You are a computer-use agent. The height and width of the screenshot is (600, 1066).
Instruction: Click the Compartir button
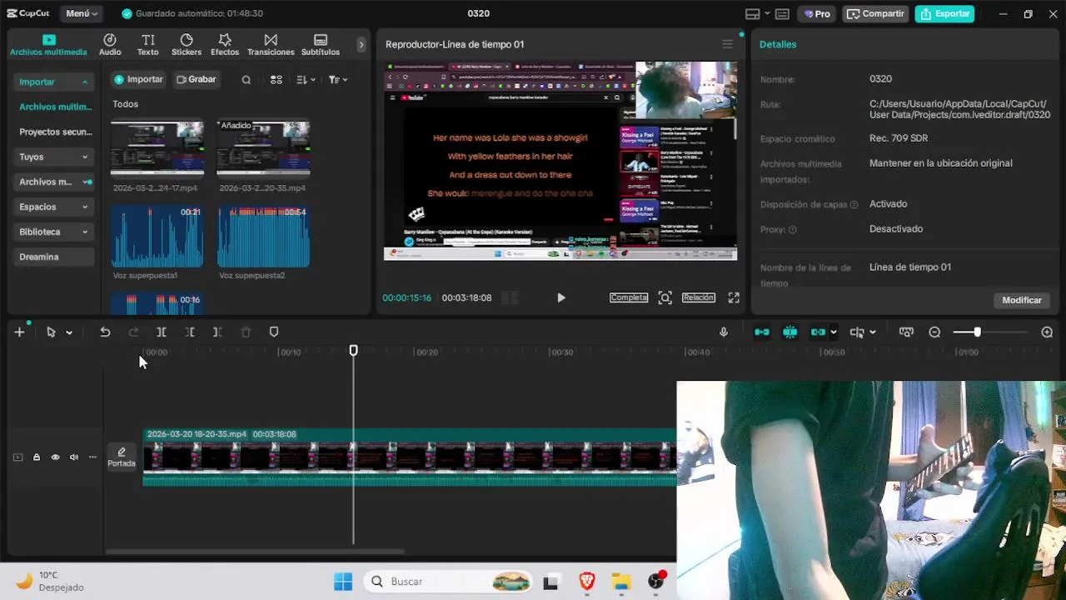(x=875, y=13)
